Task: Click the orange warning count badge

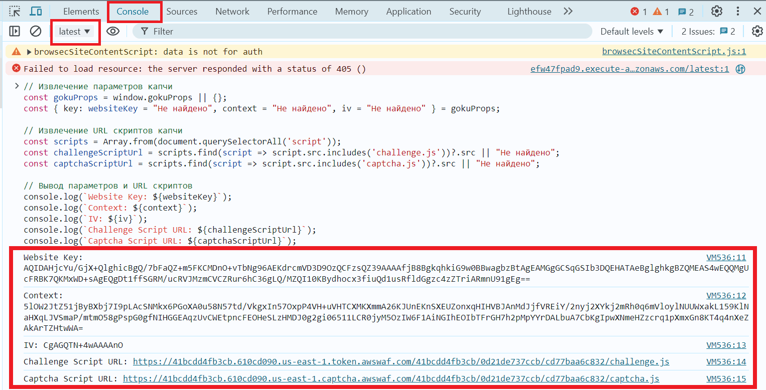Action: (x=661, y=12)
